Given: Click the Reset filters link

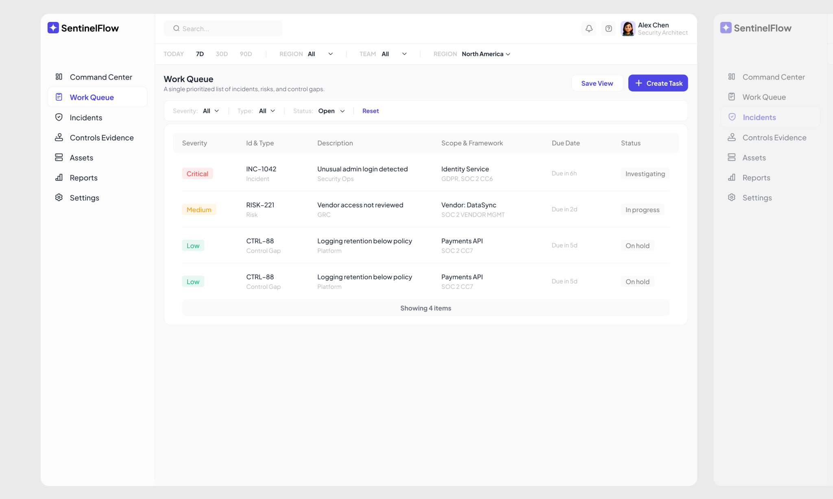Looking at the screenshot, I should [x=370, y=111].
